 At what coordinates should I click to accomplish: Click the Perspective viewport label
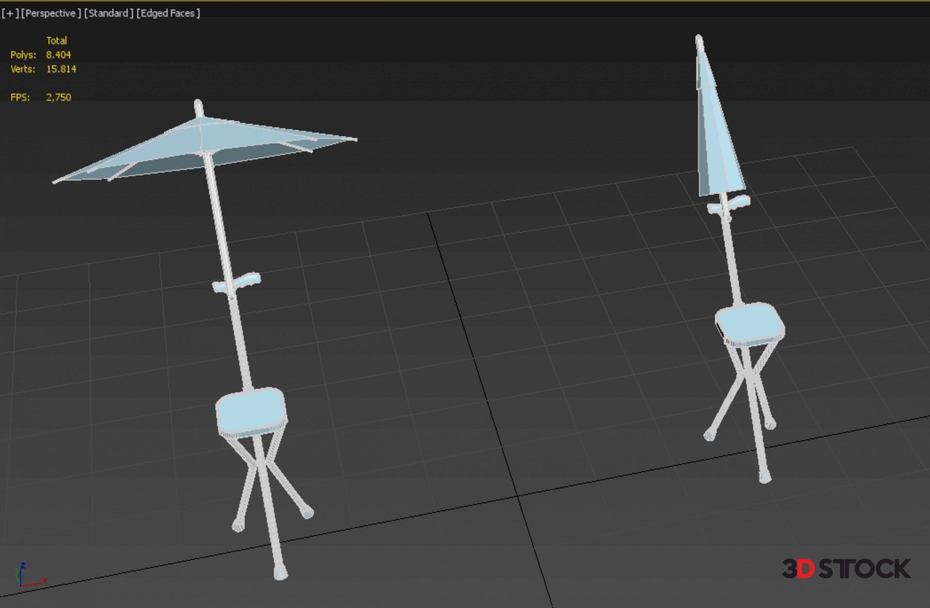pos(50,14)
